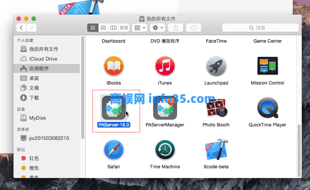This screenshot has width=310, height=190.
Task: Click the PAServerManager label text
Action: tap(165, 125)
